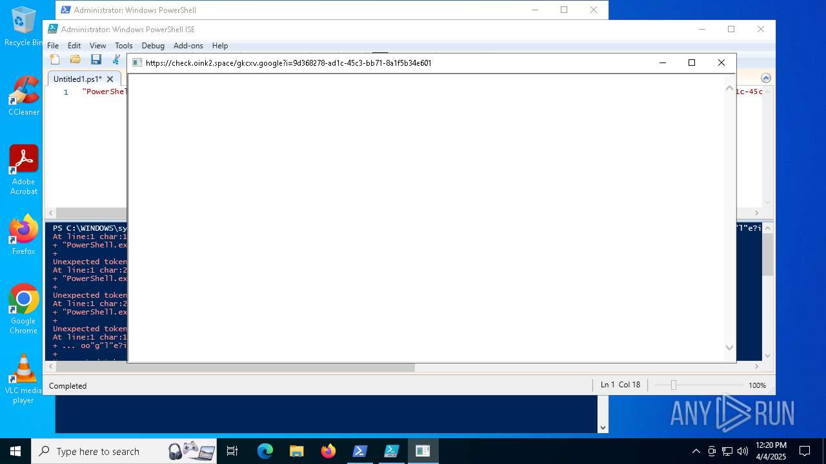This screenshot has height=464, width=826.
Task: Click the popup window scroll-up arrow
Action: 729,88
